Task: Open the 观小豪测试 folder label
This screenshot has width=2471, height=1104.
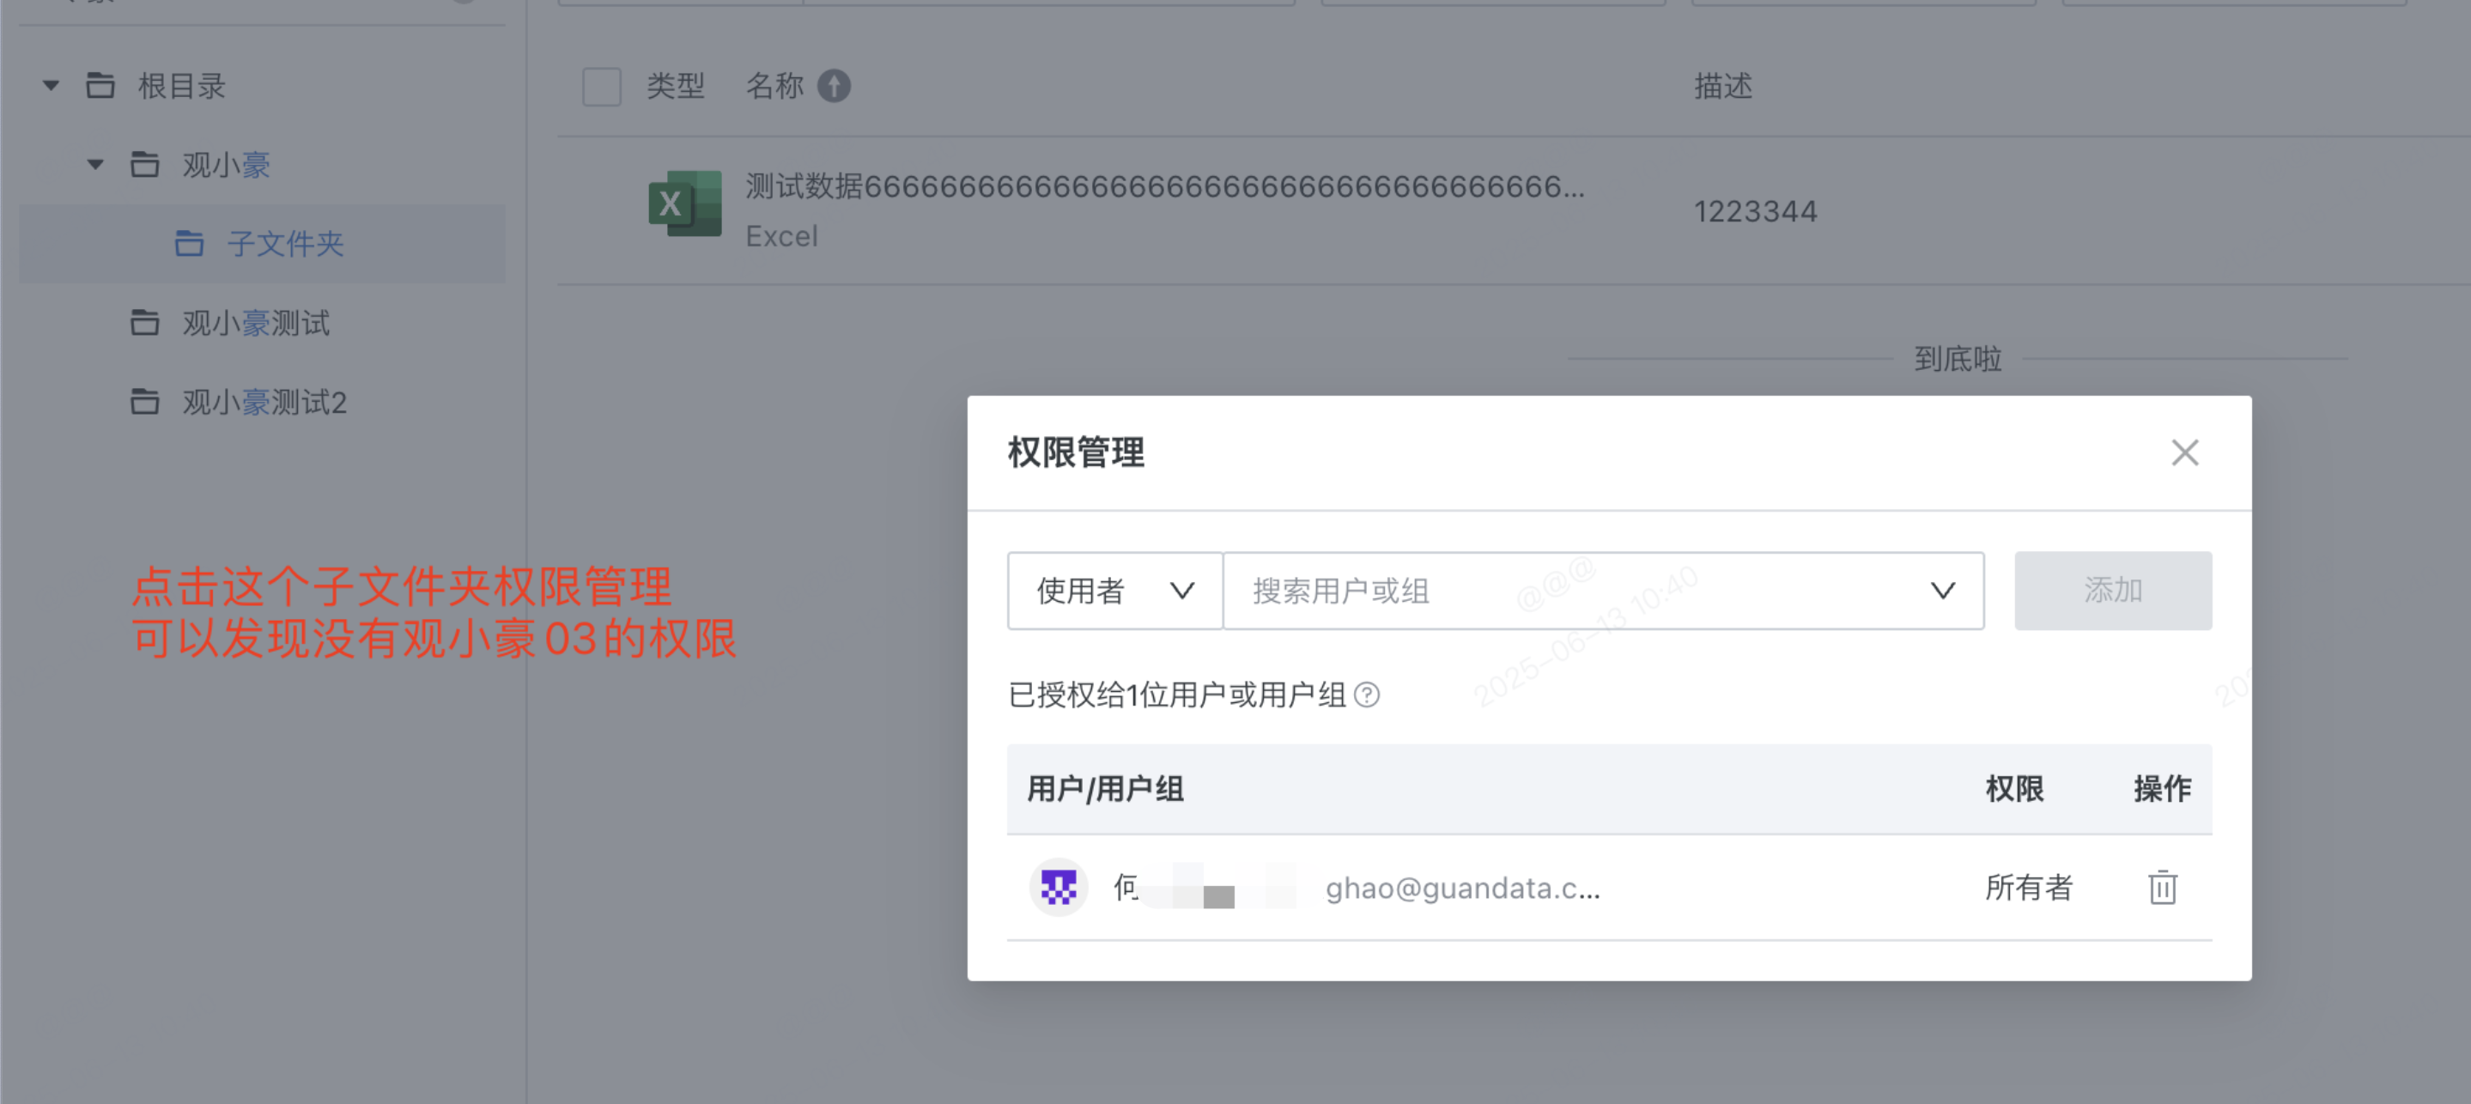Action: (256, 324)
